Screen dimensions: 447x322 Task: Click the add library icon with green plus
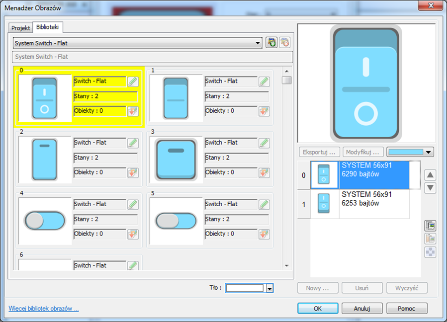pos(271,43)
